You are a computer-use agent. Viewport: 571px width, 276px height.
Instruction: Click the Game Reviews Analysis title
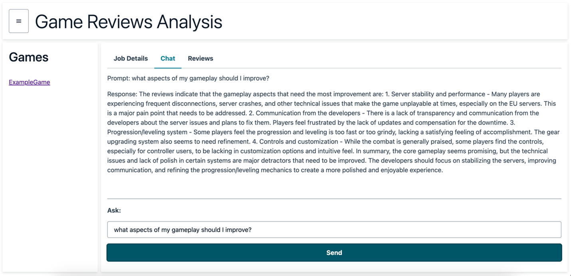pyautogui.click(x=129, y=22)
